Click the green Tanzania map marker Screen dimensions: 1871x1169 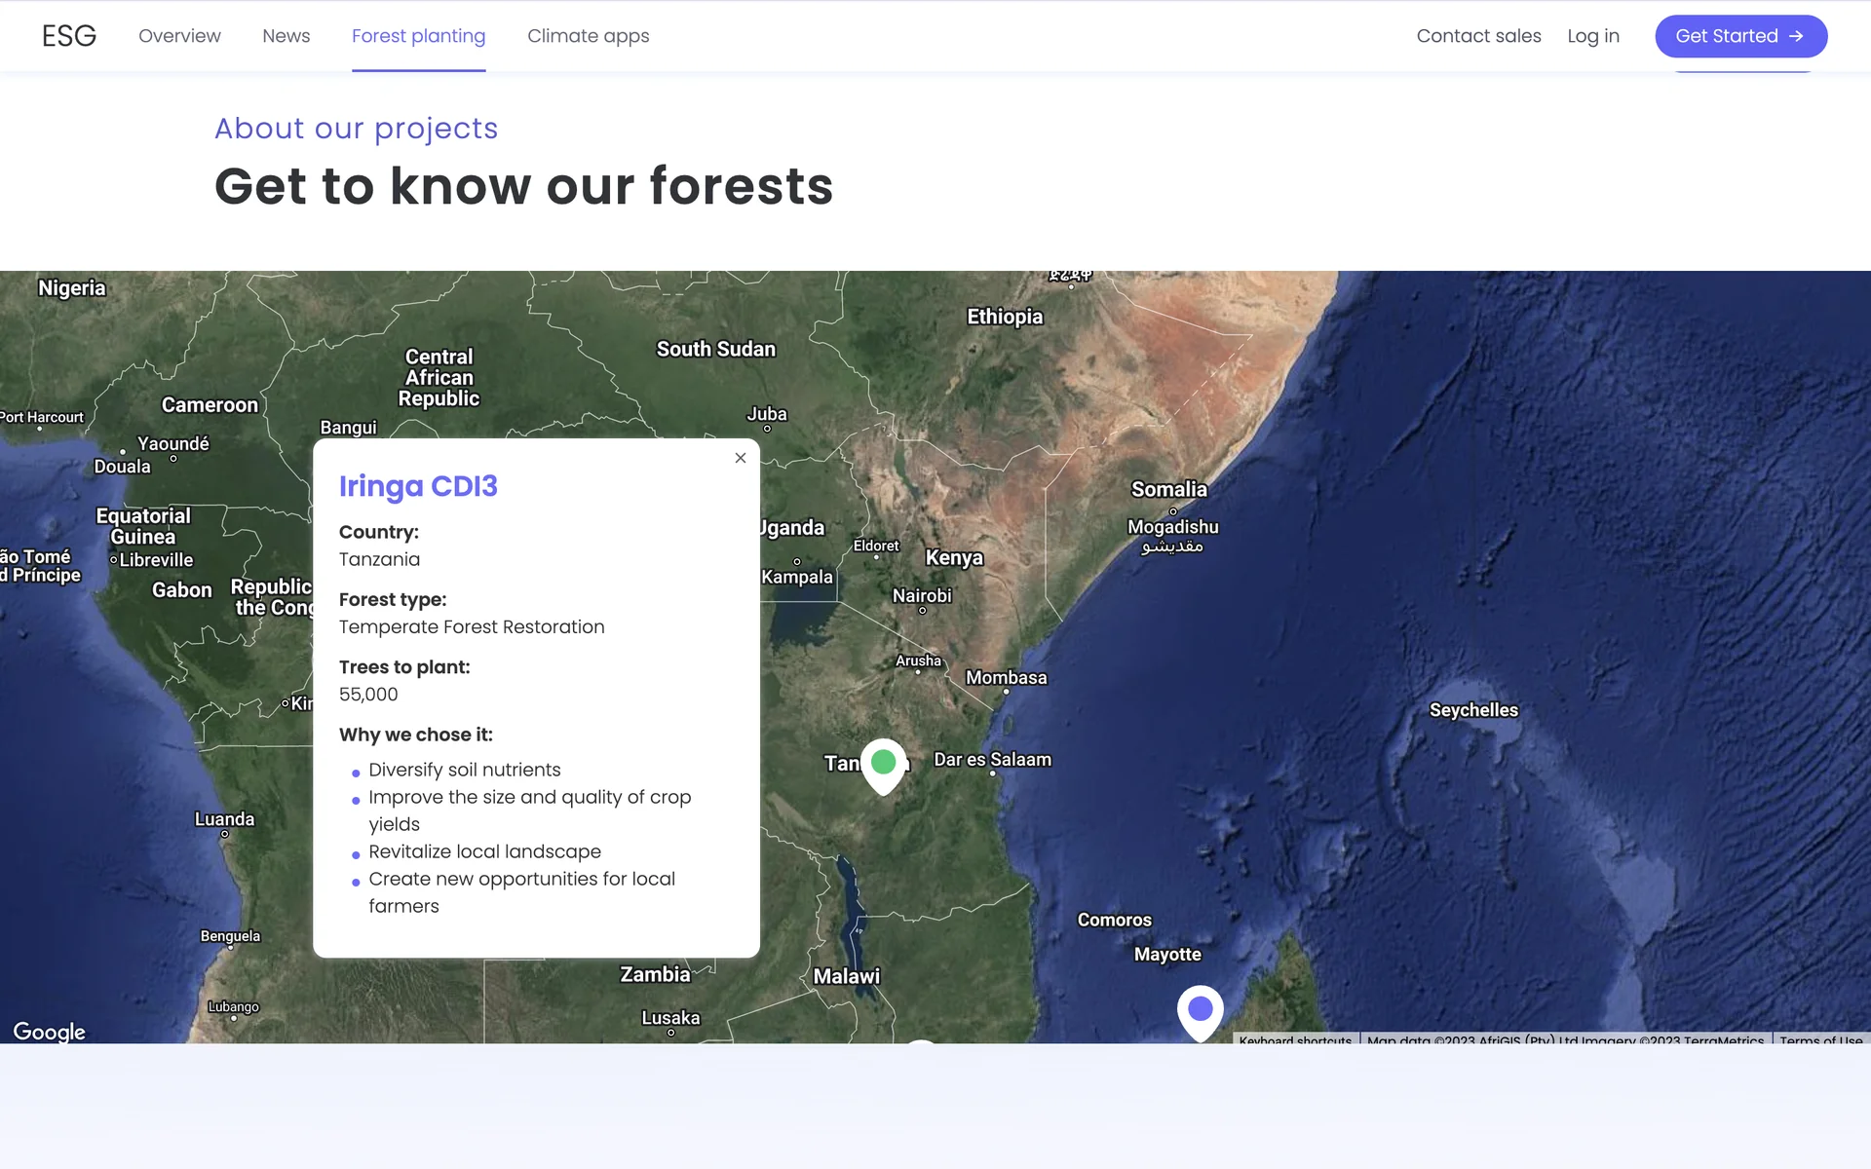(x=884, y=764)
